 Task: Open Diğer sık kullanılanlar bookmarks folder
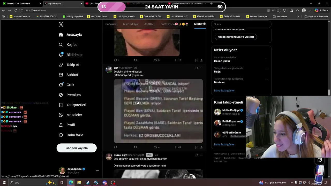(x=316, y=17)
